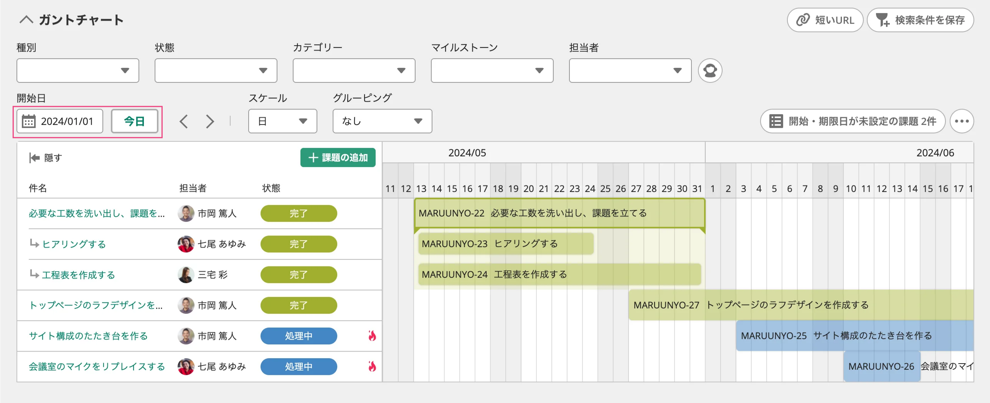Viewport: 990px width, 403px height.
Task: Collapse the ガントチャート section
Action: tap(26, 19)
